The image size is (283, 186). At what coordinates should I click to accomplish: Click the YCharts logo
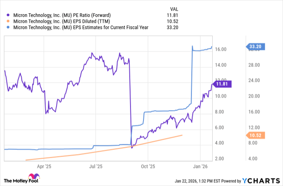click(261, 181)
